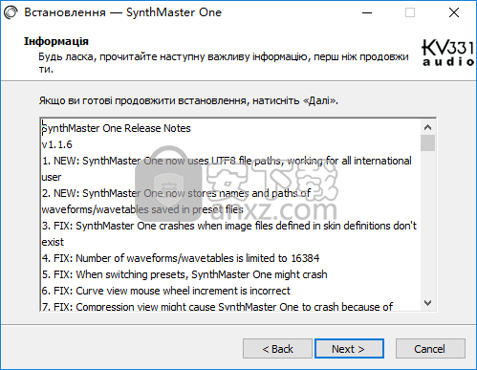This screenshot has width=477, height=370.
Task: Click line '2. NEW: SynthMaster One now stores names'
Action: point(176,193)
